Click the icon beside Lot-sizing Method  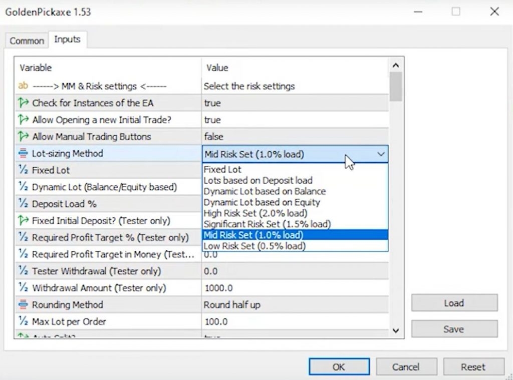tap(23, 154)
